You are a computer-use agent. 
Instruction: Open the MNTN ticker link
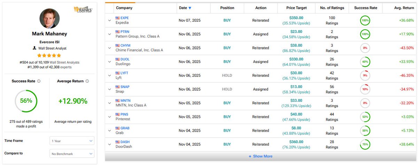(x=125, y=101)
